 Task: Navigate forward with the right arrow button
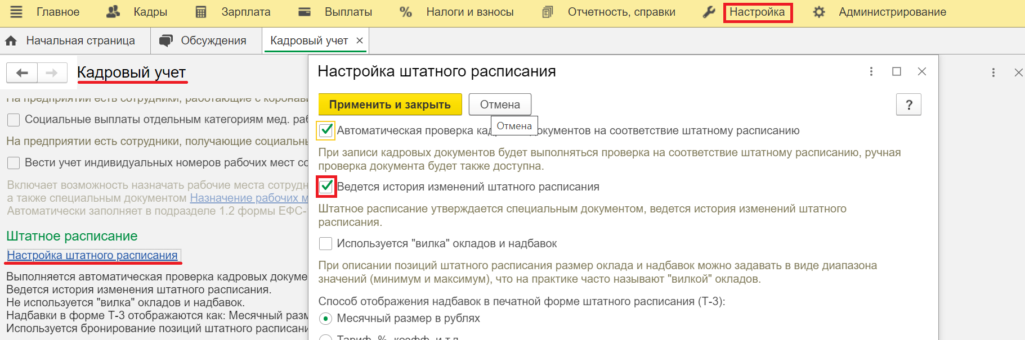(52, 72)
